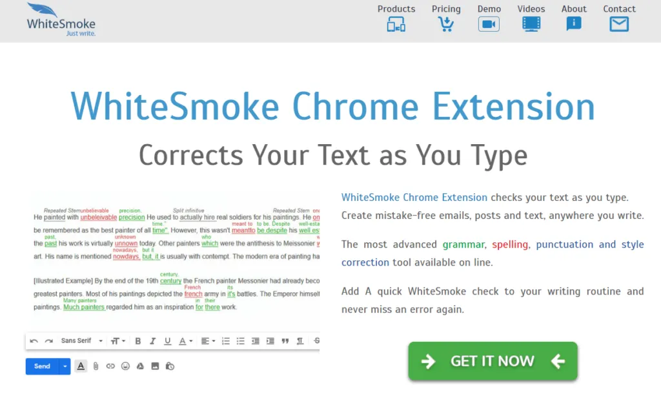The image size is (661, 398).
Task: Click the confidential mode lock-clock icon
Action: 170,366
